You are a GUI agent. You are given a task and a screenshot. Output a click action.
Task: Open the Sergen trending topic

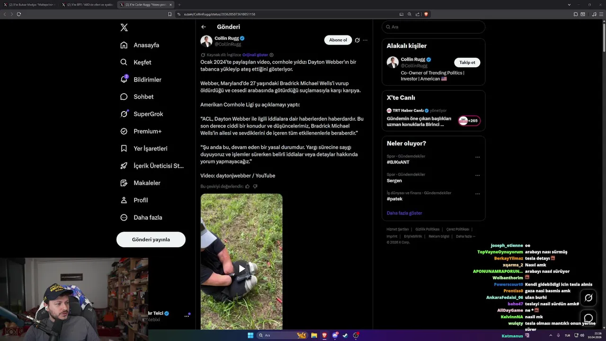pos(394,180)
